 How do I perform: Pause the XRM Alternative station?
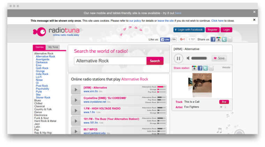(x=179, y=59)
